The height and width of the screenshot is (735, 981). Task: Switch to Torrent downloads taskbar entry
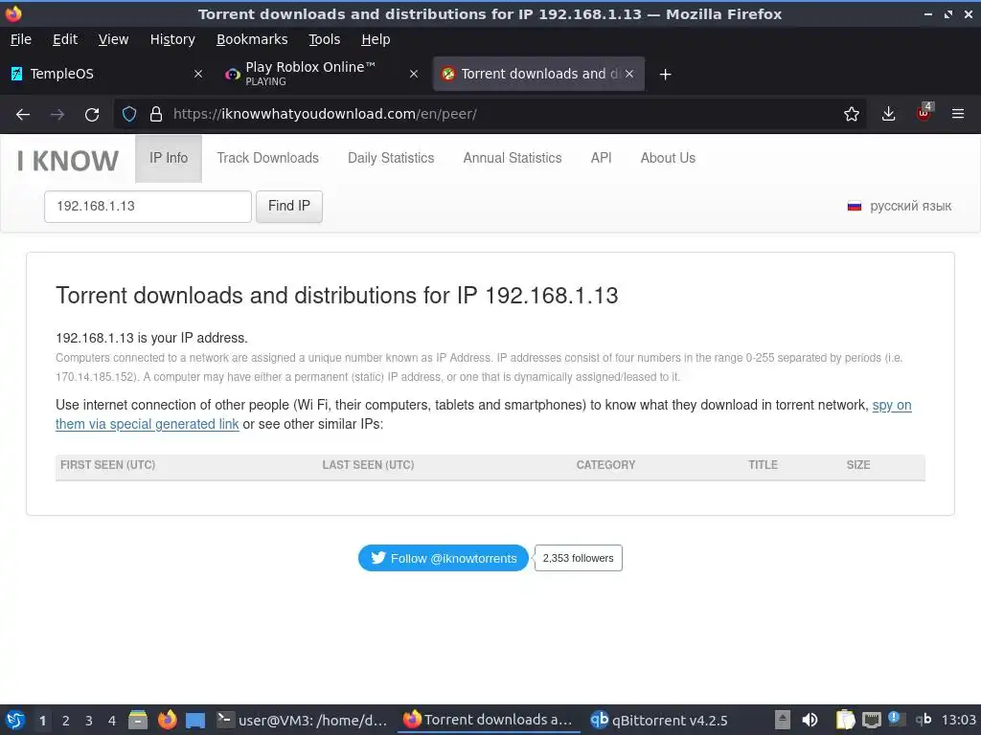490,720
